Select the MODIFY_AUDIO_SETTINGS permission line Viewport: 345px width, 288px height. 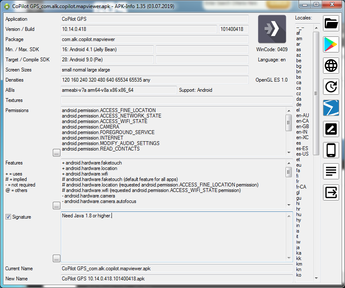(111, 143)
